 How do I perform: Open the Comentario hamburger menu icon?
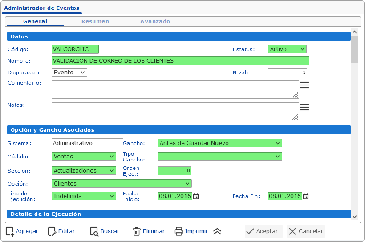click(304, 85)
